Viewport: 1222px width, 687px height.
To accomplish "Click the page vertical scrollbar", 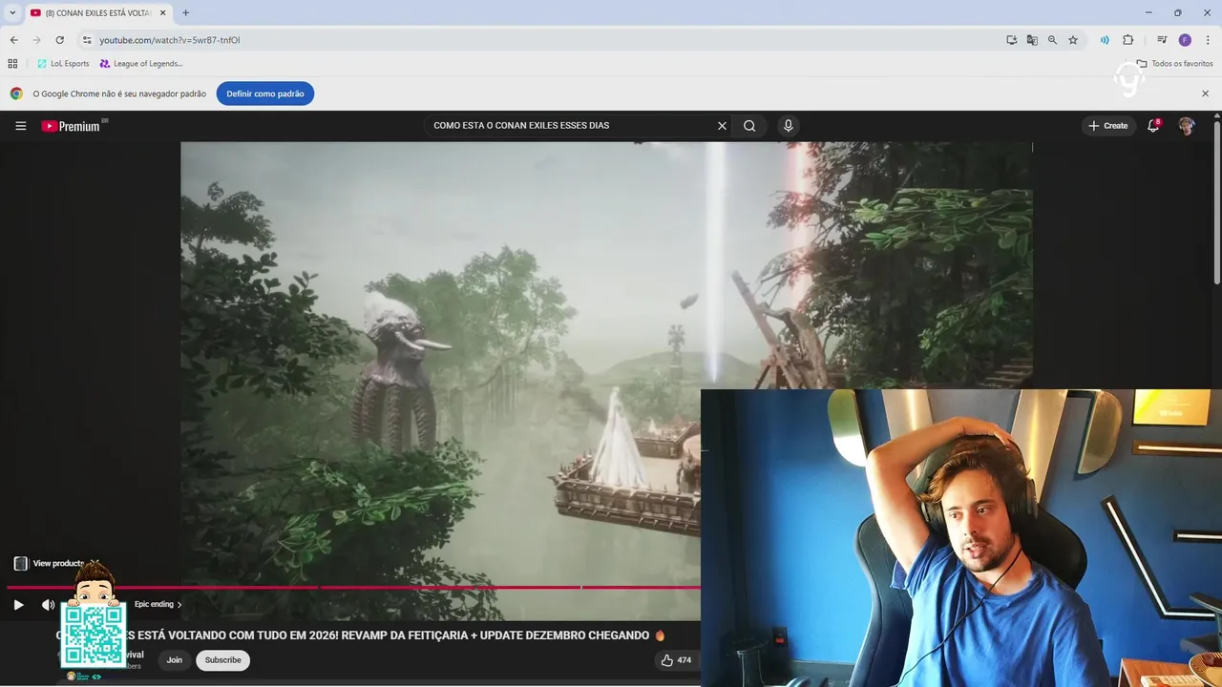I will coord(1217,200).
